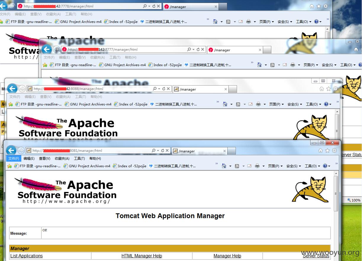
Task: Open 工具(T) menu in 8081 window
Action: (79, 159)
